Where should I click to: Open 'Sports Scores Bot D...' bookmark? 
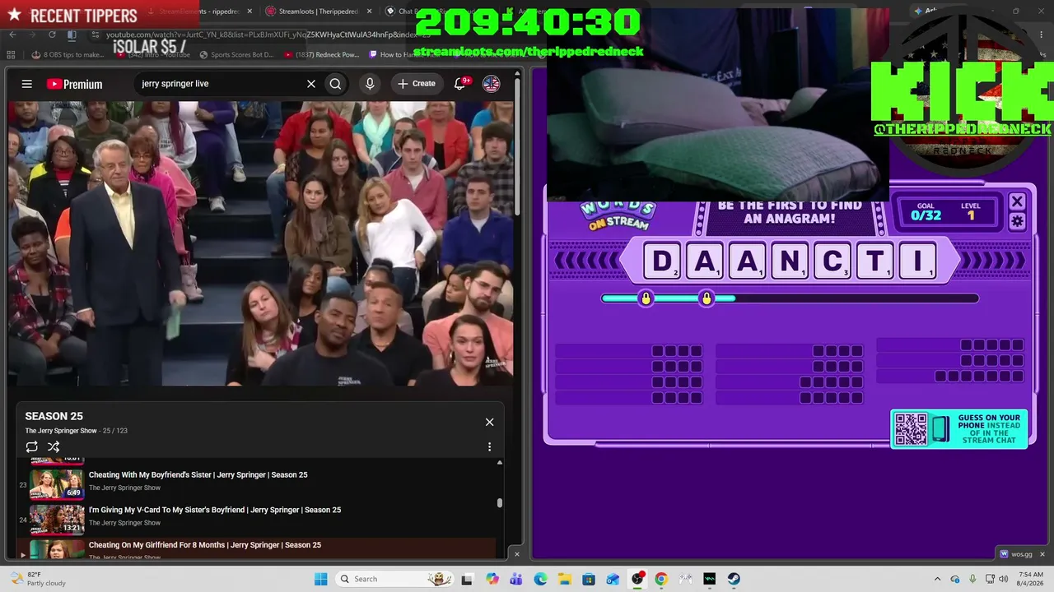click(236, 55)
